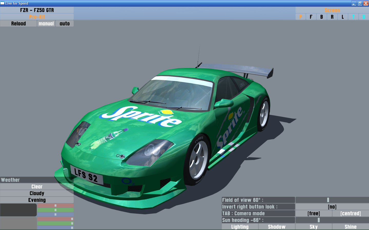Click the light grey colour swatch
The height and width of the screenshot is (230, 369).
tap(18, 223)
